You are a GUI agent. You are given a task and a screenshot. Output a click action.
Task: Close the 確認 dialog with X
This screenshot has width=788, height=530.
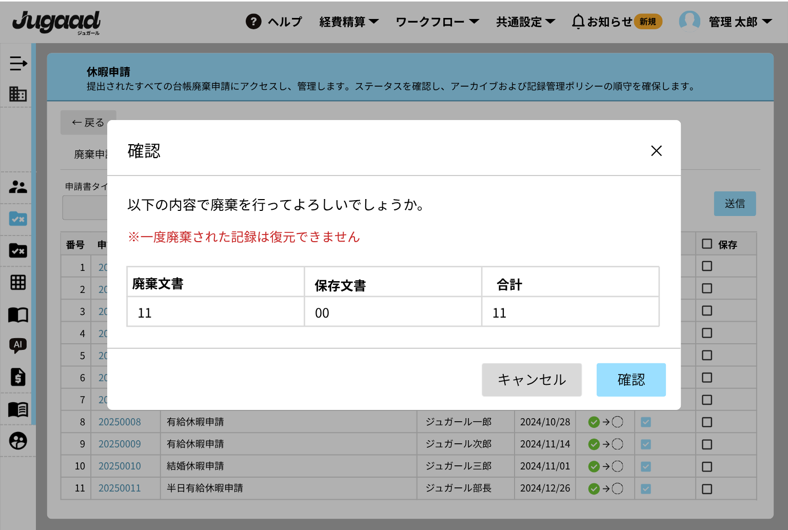(x=656, y=151)
